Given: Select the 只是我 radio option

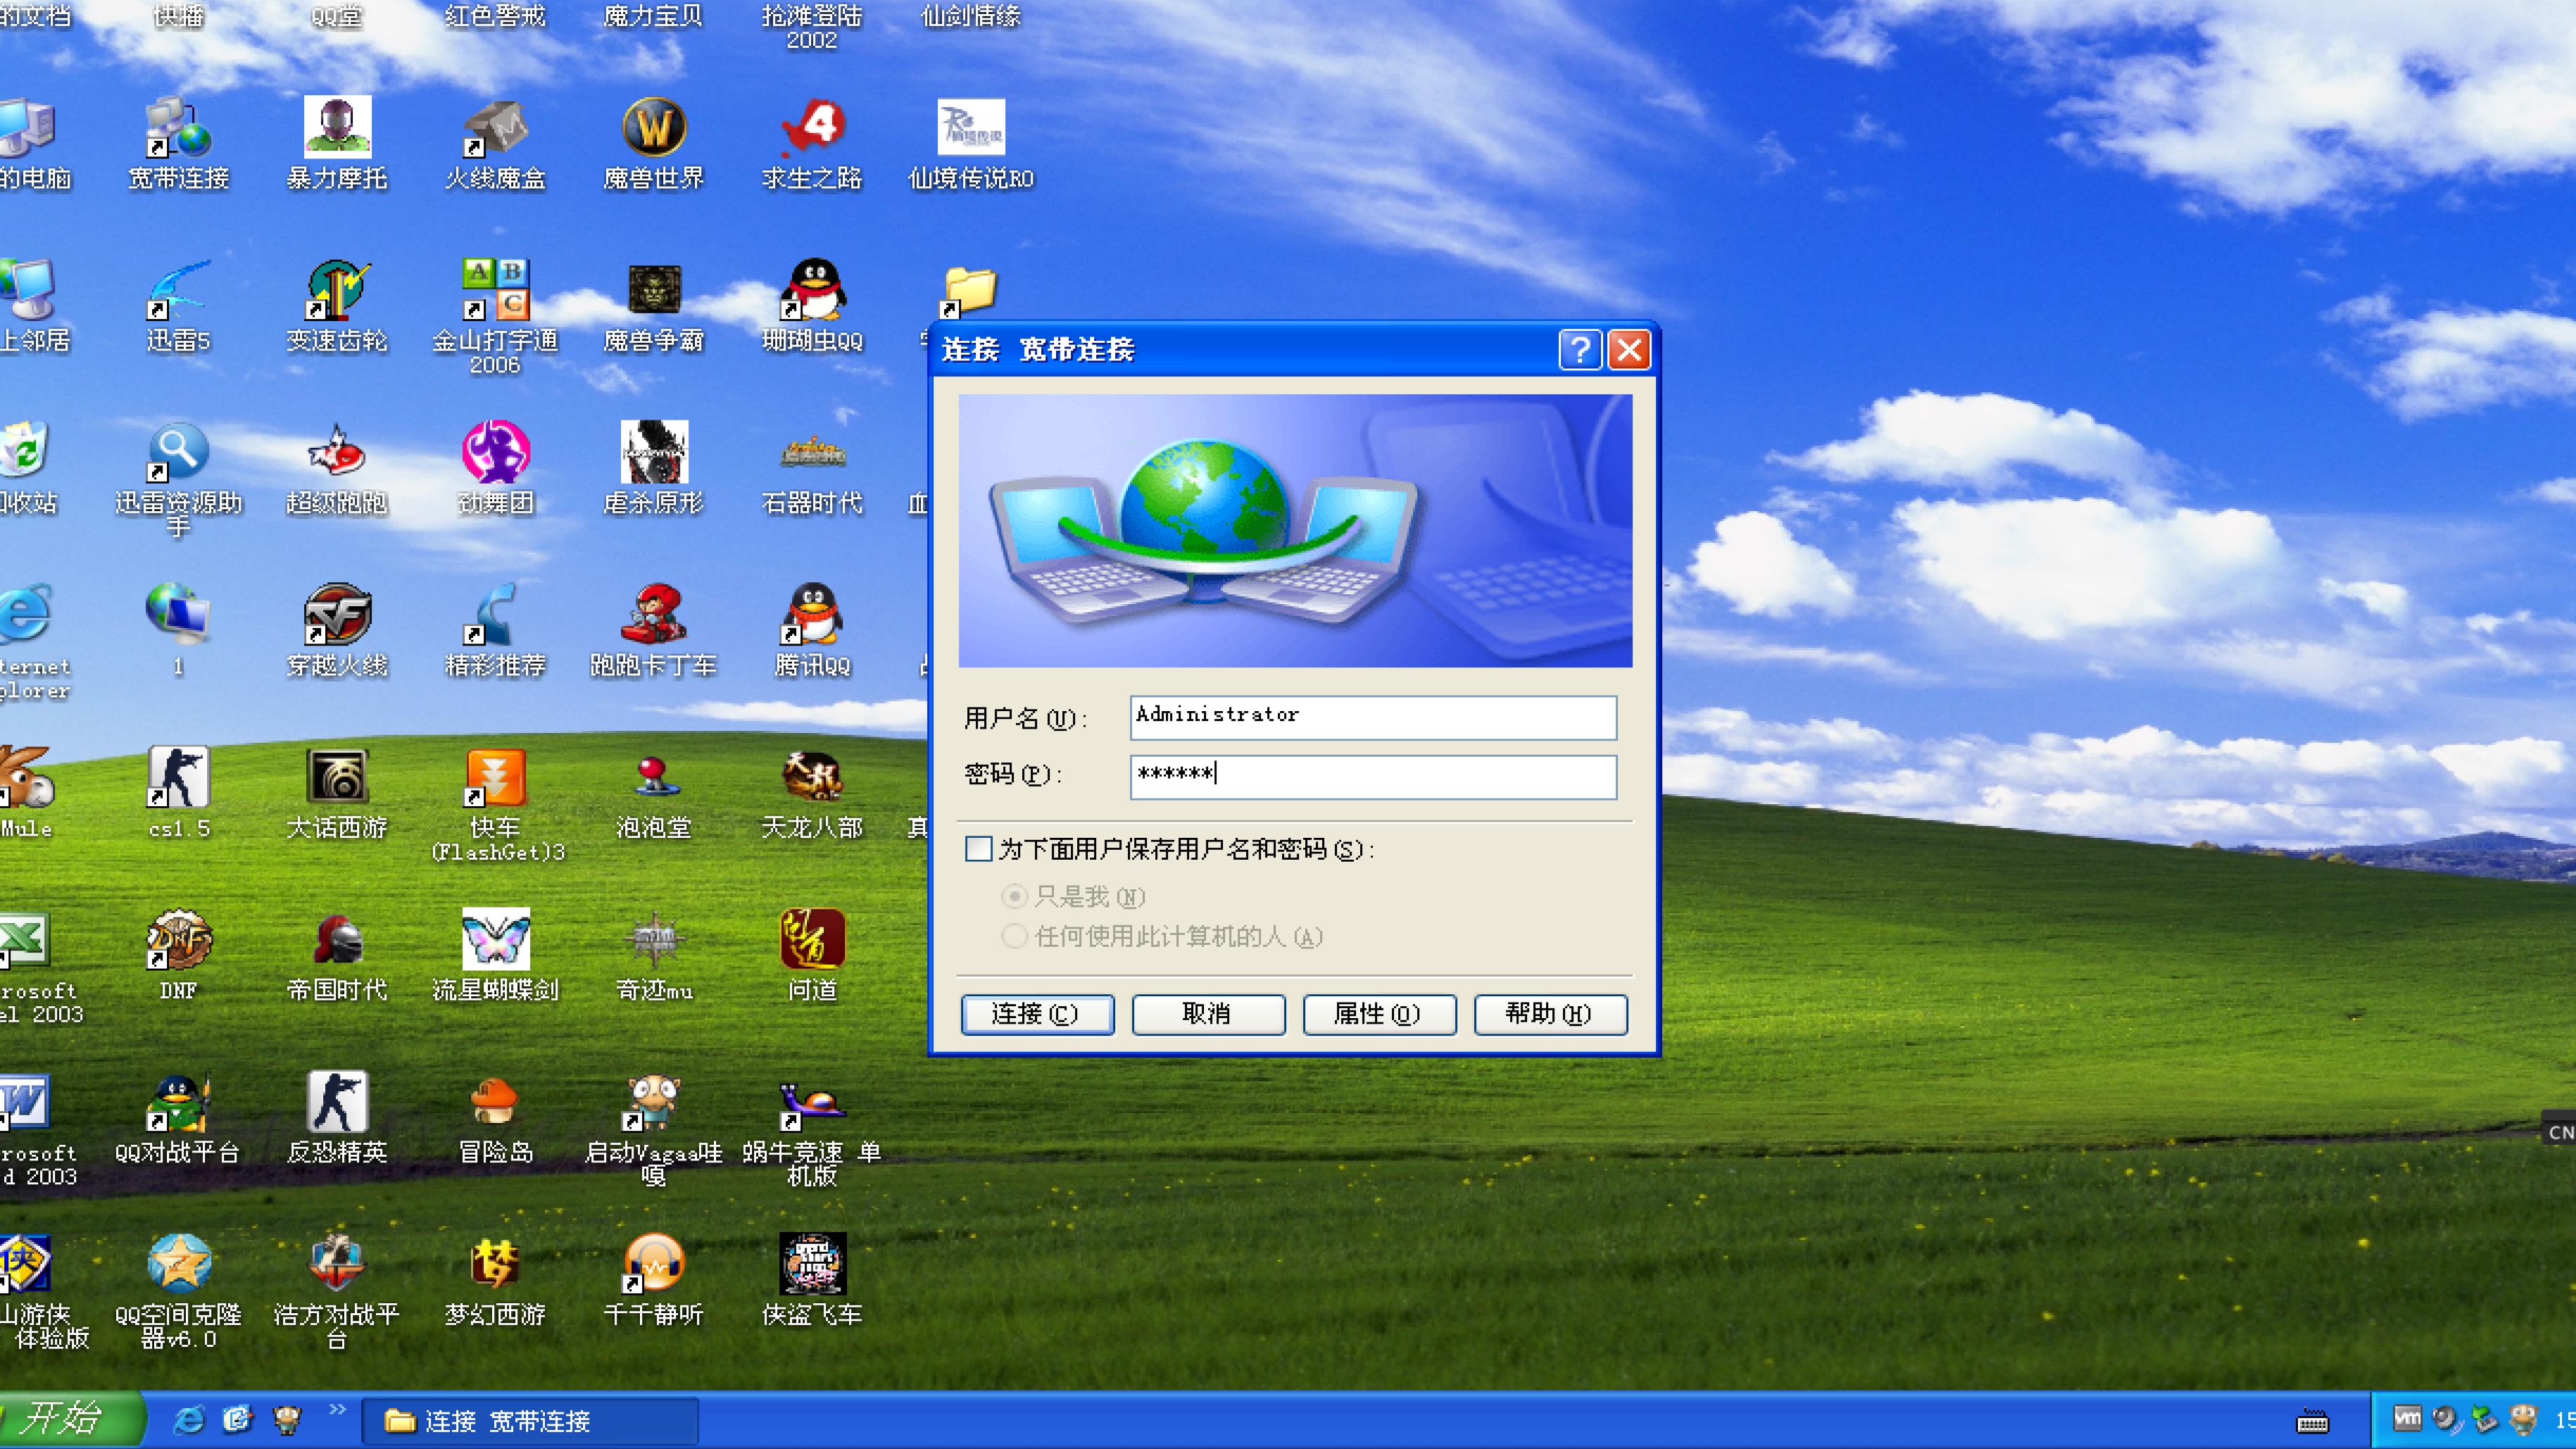Looking at the screenshot, I should click(x=1014, y=896).
